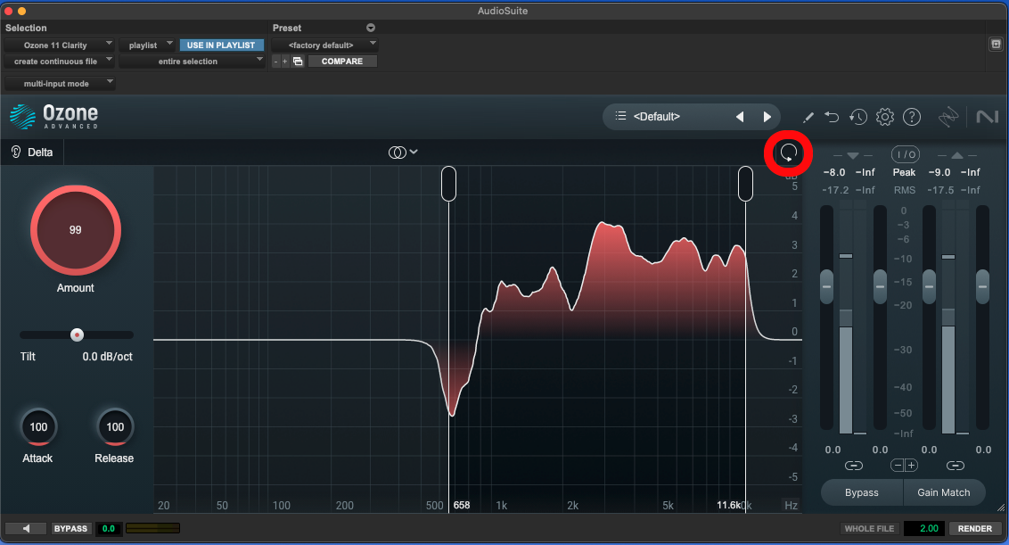Enable Gain Match
This screenshot has width=1009, height=545.
tap(944, 492)
